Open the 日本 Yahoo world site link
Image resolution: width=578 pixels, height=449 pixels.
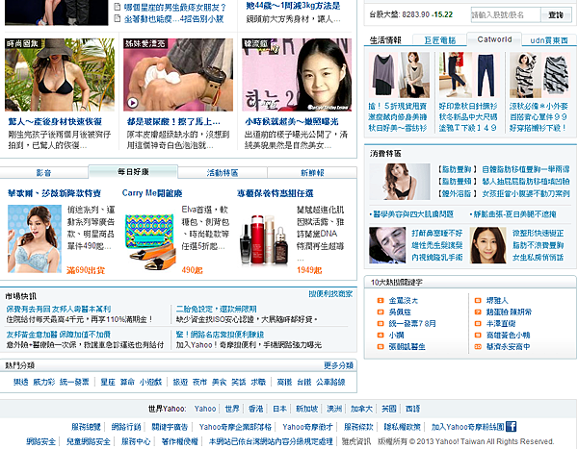coord(279,409)
